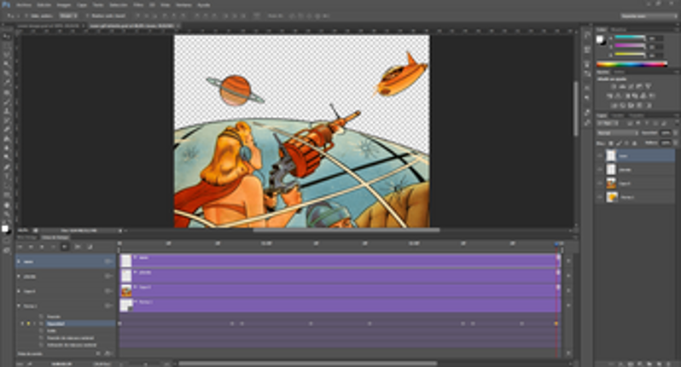Open the workspace switcher dropdown
681x367 pixels.
tap(649, 16)
